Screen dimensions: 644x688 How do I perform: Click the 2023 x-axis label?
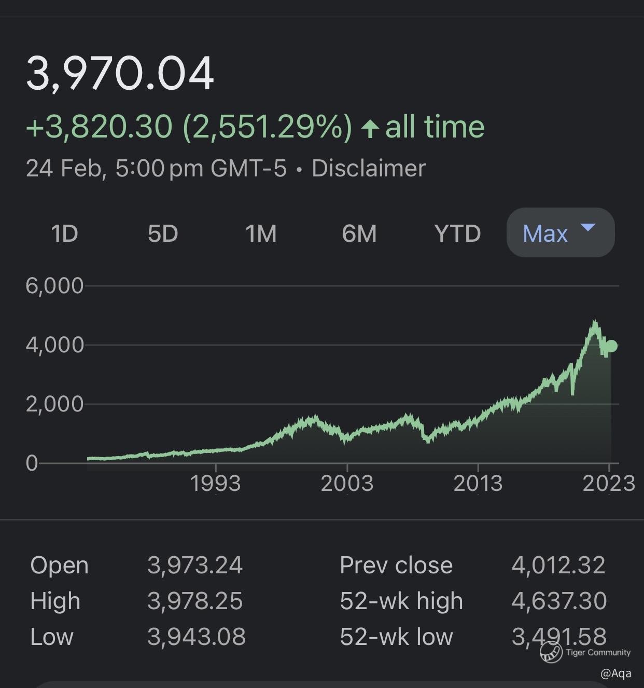pos(609,484)
